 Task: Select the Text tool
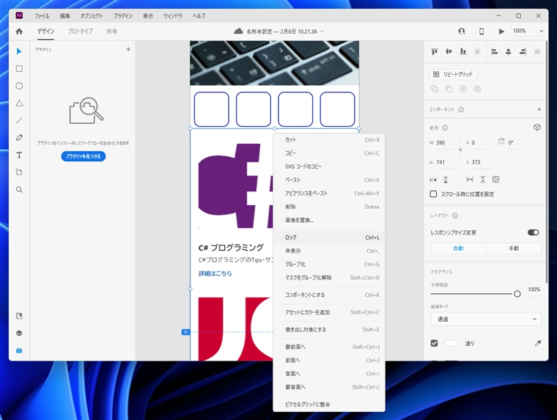19,155
